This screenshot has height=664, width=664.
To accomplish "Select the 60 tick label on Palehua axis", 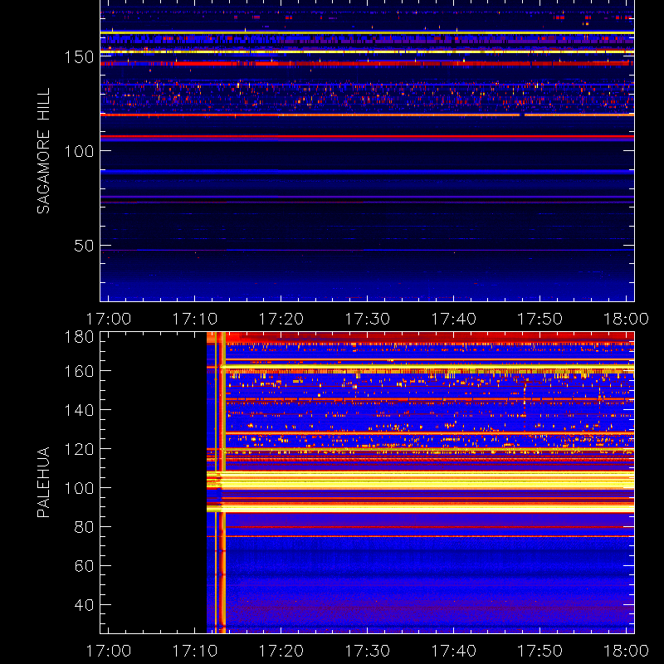I will tap(84, 566).
